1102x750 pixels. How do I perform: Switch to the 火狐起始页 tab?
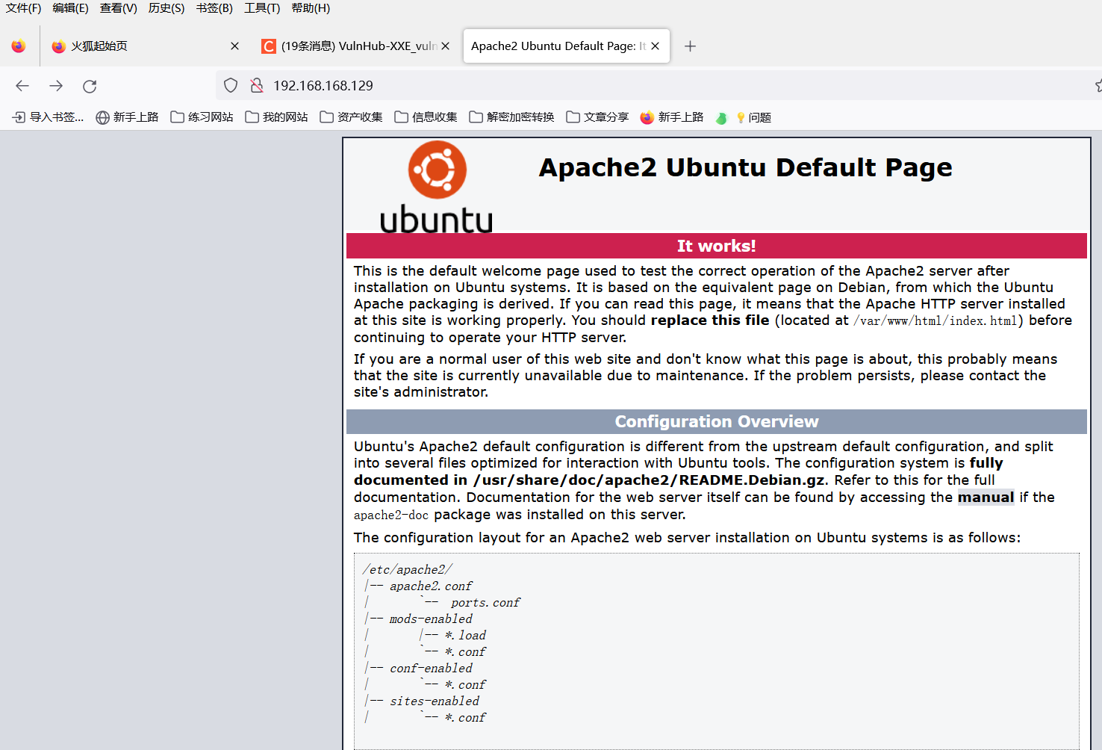coord(146,46)
